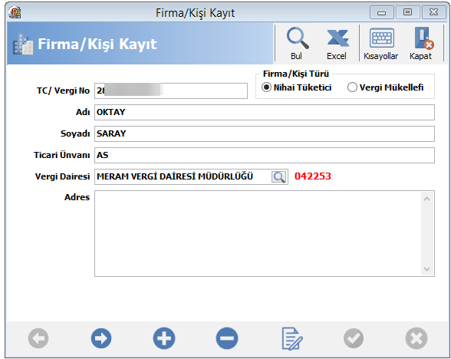
Task: Click inside the Adres text area
Action: [x=258, y=233]
